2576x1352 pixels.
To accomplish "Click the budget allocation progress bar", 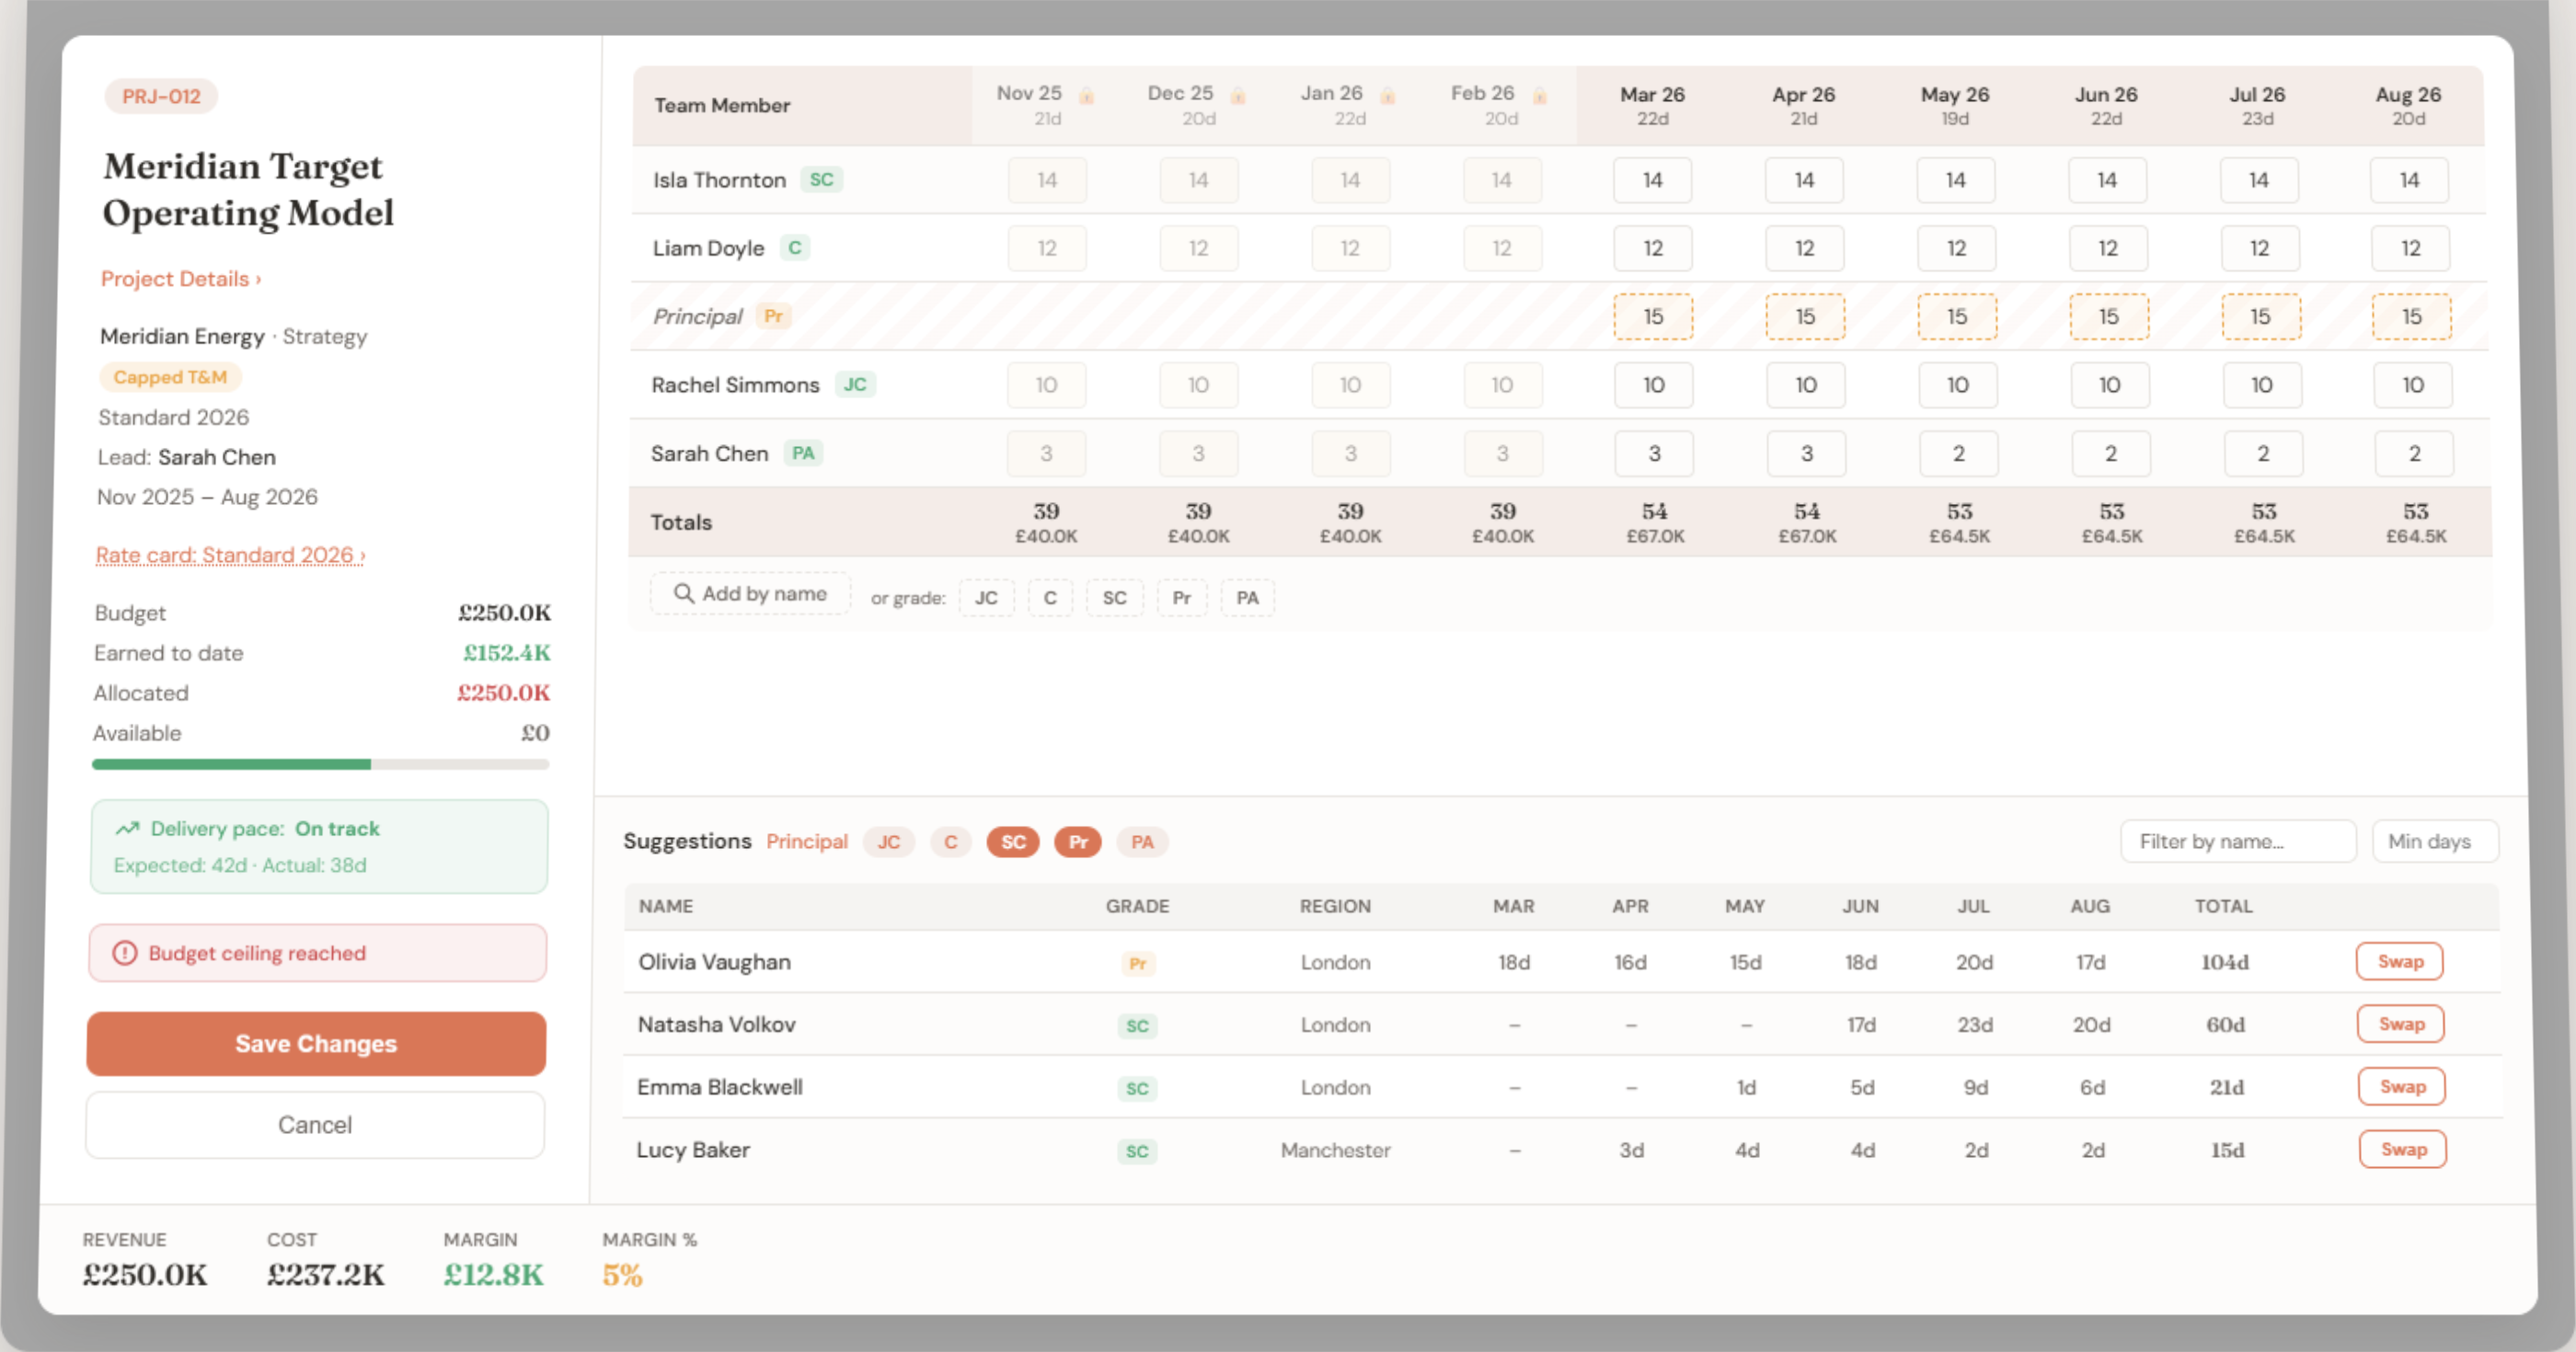I will coord(320,764).
